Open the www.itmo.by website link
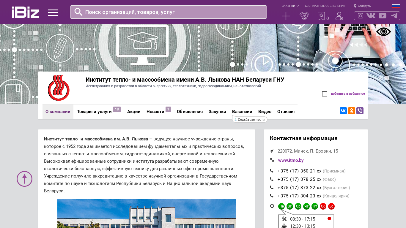The height and width of the screenshot is (228, 406). tap(291, 160)
